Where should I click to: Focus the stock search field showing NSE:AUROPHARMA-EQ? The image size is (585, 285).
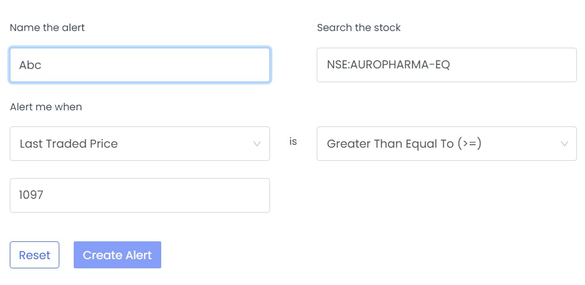coord(447,65)
